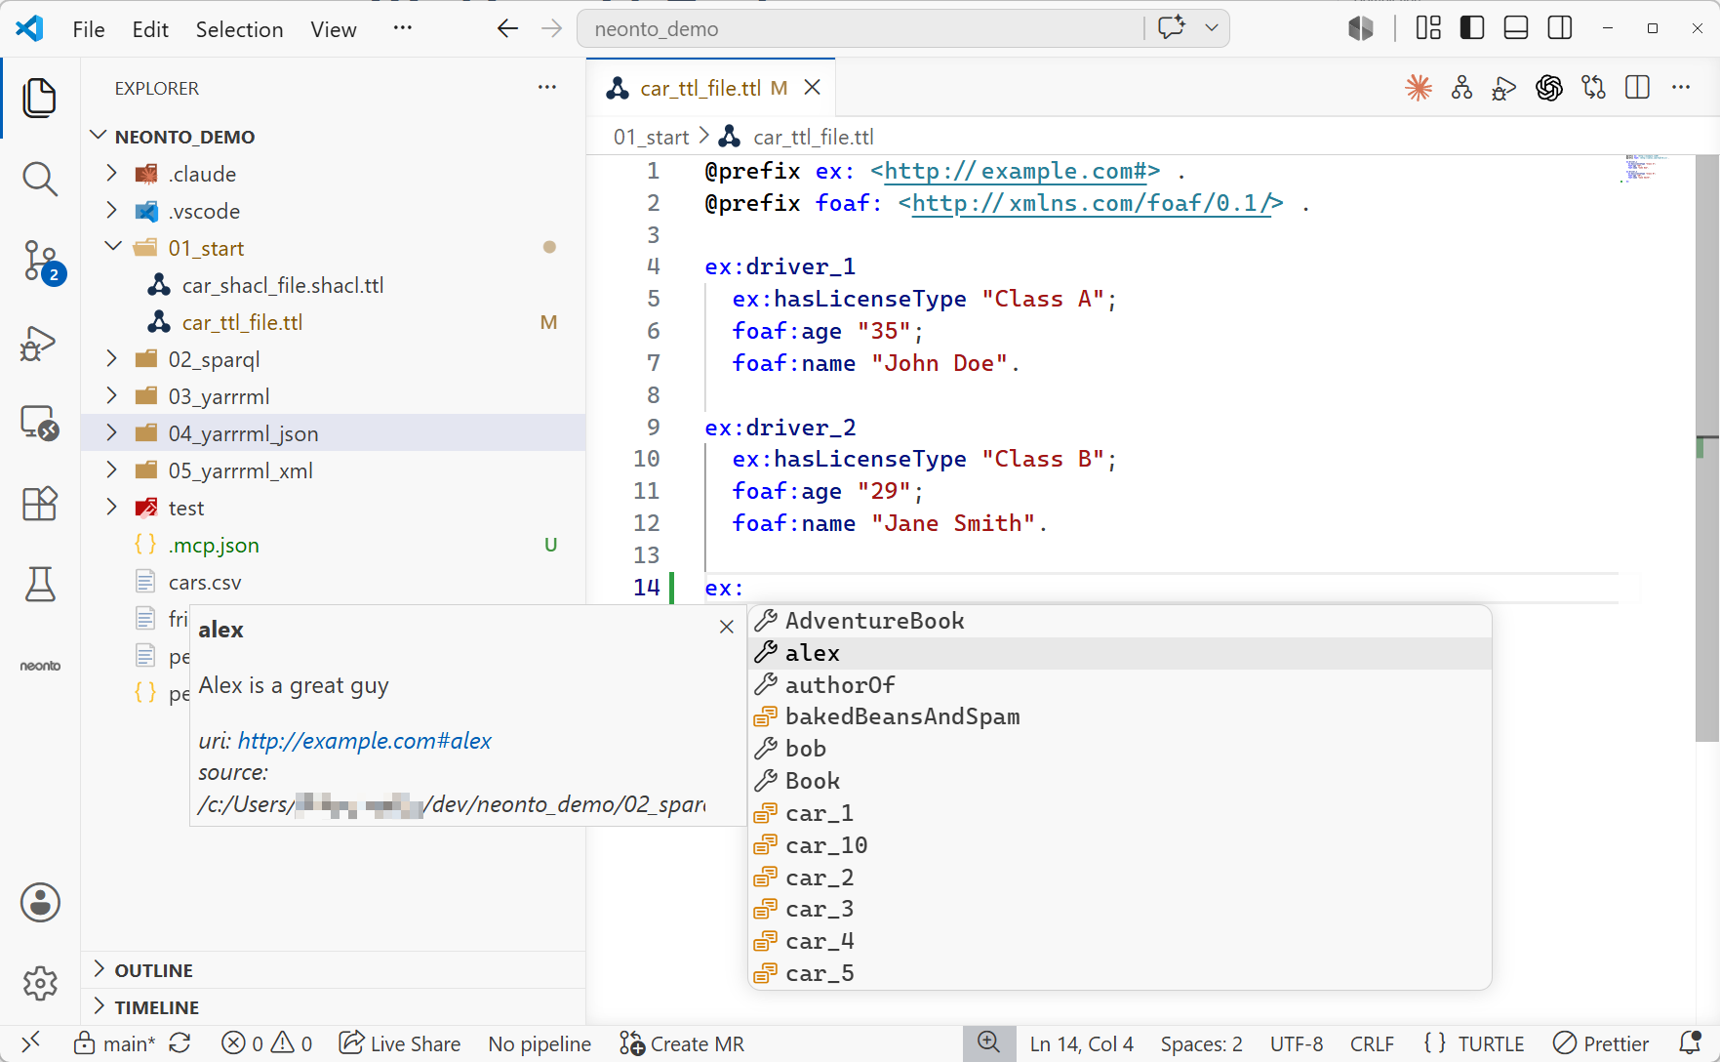Open notifications bell in status bar
This screenshot has width=1720, height=1062.
click(x=1691, y=1043)
